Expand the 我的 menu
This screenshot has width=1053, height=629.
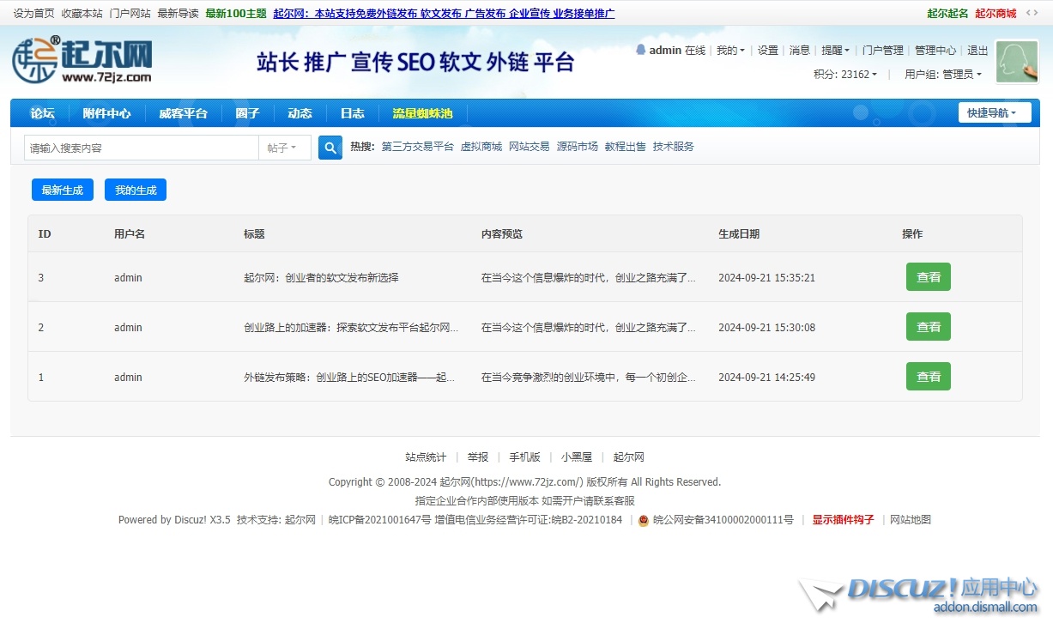click(730, 51)
